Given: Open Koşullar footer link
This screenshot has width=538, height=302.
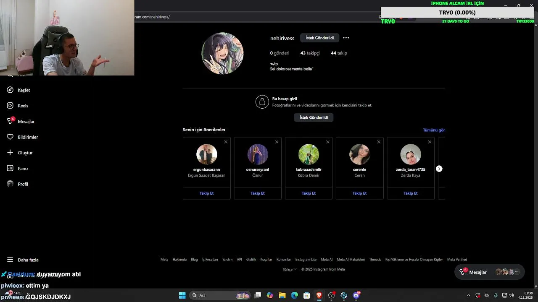Looking at the screenshot, I should click(x=266, y=259).
